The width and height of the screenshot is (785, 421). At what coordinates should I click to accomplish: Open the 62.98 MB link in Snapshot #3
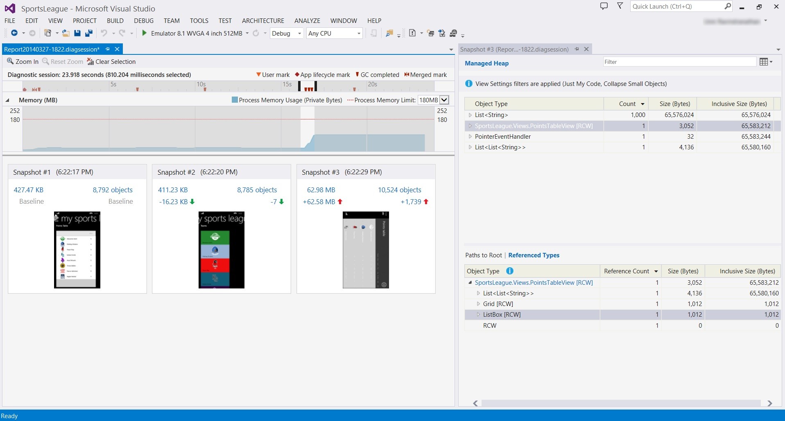pyautogui.click(x=321, y=190)
